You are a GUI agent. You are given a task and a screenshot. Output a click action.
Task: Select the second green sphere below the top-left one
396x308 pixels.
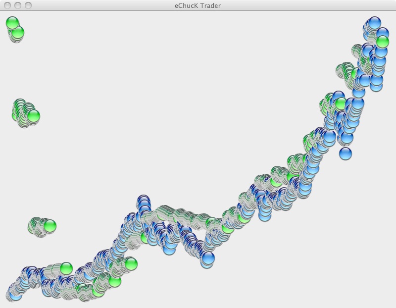tap(18, 33)
